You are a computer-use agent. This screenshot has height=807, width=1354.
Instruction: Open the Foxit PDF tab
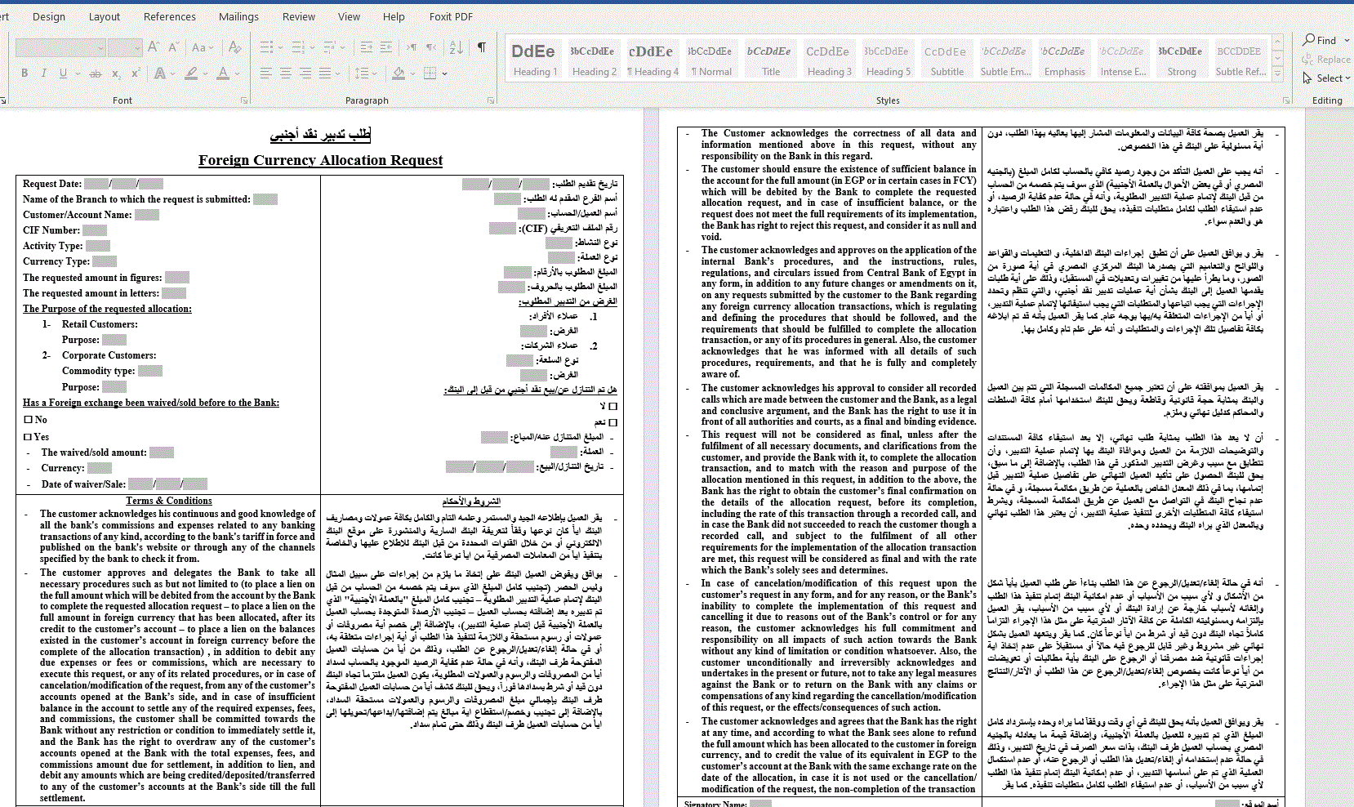pyautogui.click(x=451, y=16)
